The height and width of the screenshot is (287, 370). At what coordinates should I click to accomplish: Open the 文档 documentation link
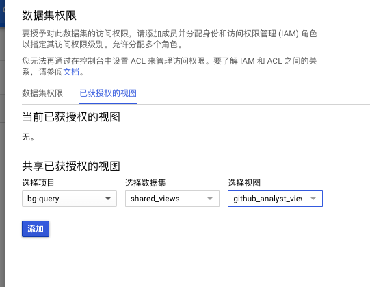coord(71,72)
